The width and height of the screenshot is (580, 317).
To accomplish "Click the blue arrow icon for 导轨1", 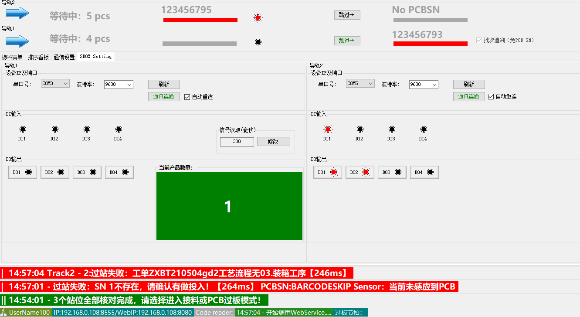I will pos(17,41).
